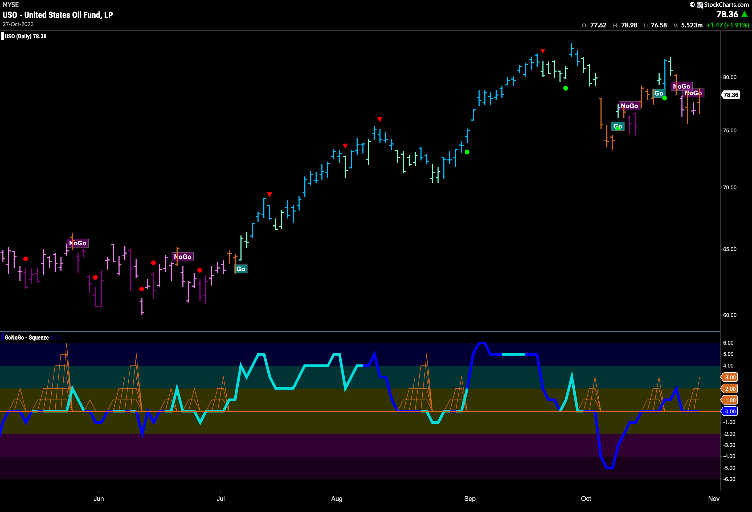Click the 70.00 price axis label
The height and width of the screenshot is (512, 752).
730,188
